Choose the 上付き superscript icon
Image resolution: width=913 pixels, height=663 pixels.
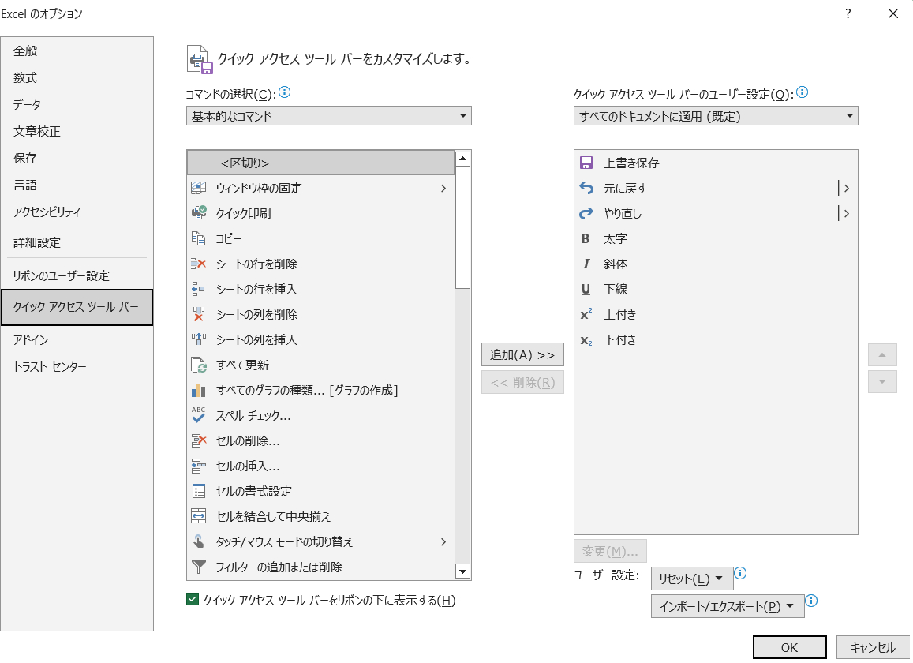point(586,314)
